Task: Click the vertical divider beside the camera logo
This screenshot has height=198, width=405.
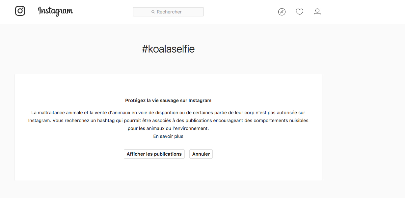Action: coord(32,11)
